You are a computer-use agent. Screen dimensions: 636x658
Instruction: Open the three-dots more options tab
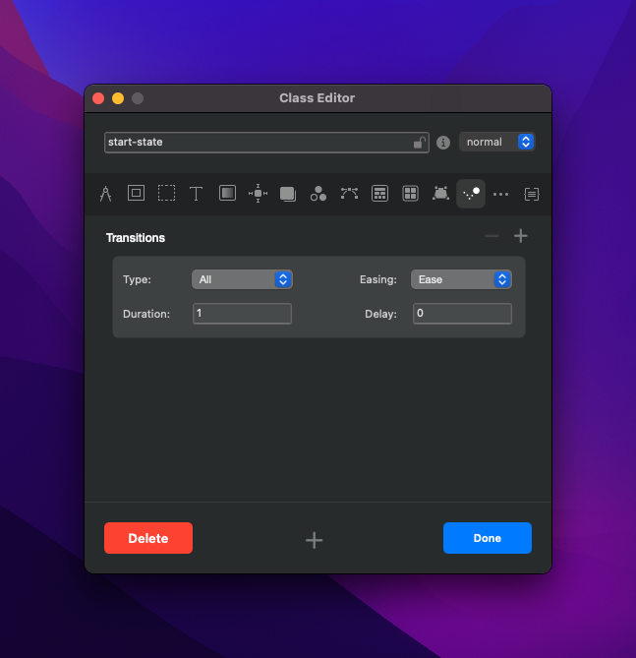point(501,194)
